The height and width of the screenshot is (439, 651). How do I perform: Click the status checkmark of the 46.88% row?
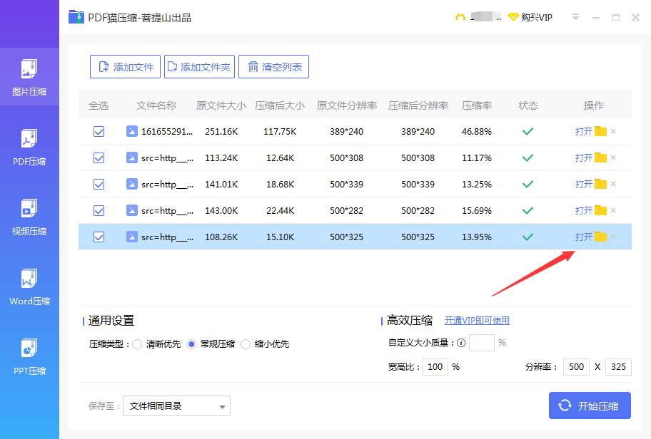(x=528, y=131)
